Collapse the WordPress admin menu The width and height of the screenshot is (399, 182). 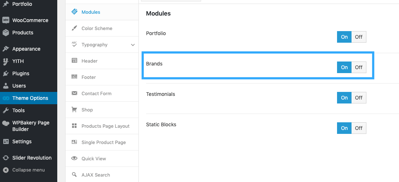click(x=29, y=170)
